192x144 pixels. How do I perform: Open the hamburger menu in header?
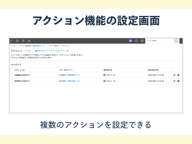[11, 41]
